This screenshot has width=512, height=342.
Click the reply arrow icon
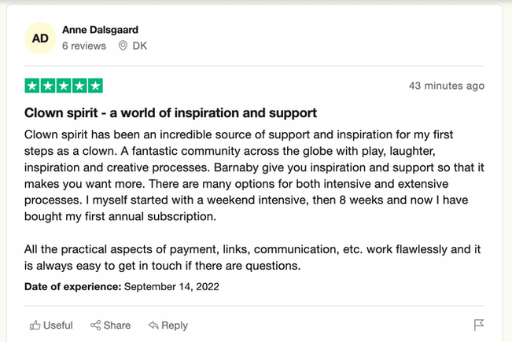(153, 325)
